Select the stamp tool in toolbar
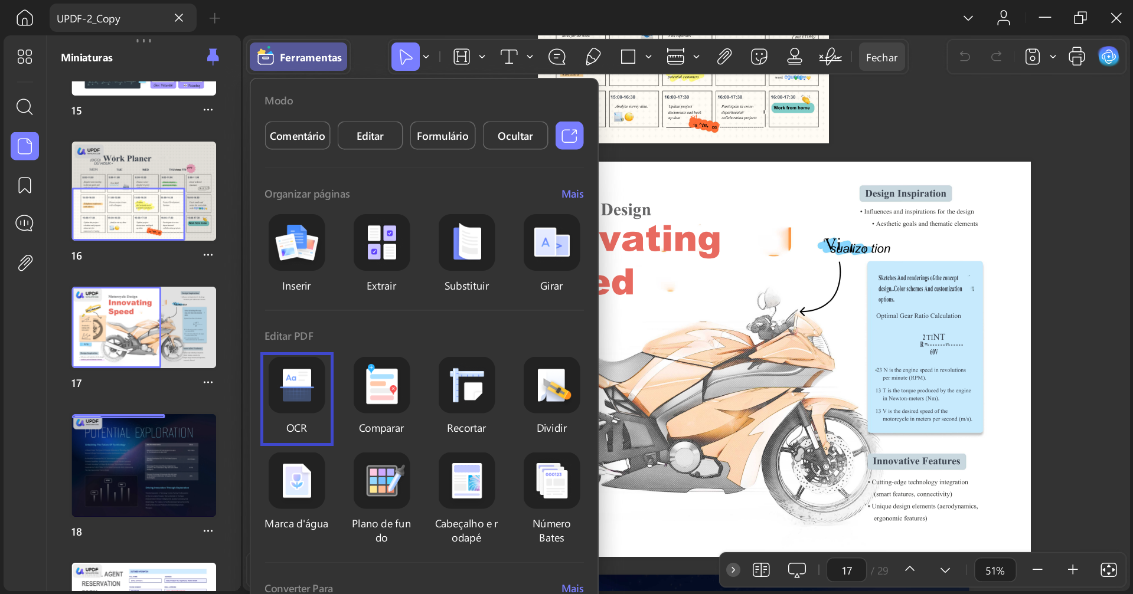The height and width of the screenshot is (594, 1133). [x=795, y=57]
